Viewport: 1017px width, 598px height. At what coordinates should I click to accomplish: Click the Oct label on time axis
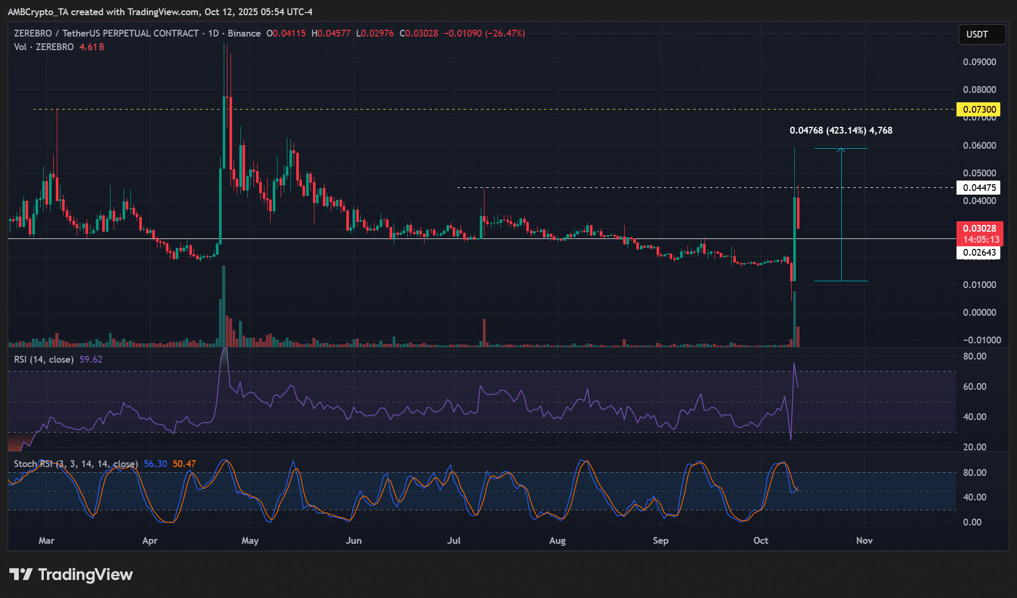pos(760,541)
